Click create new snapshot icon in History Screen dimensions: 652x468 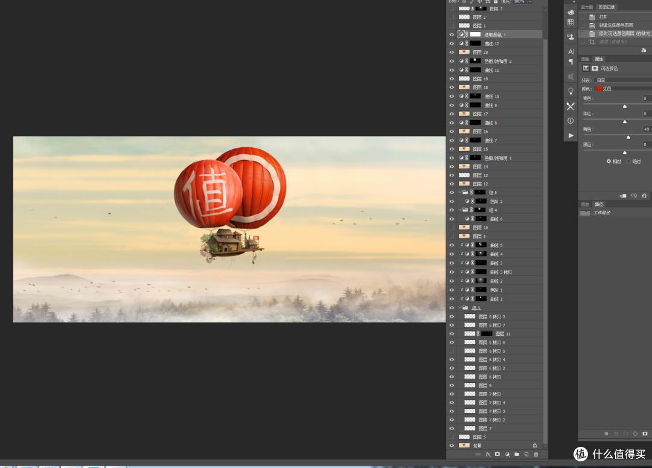(644, 50)
